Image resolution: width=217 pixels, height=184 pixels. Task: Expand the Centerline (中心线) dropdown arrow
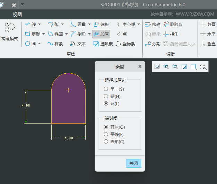point(139,25)
